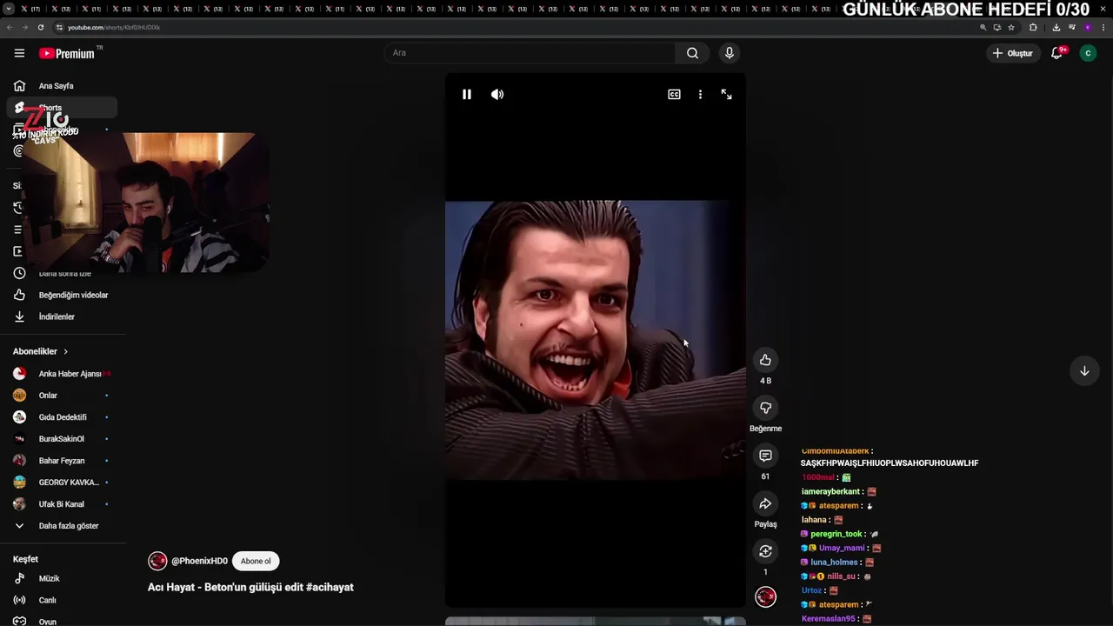Open media control icon in browser toolbar
Viewport: 1113px width, 626px height.
(x=1071, y=27)
